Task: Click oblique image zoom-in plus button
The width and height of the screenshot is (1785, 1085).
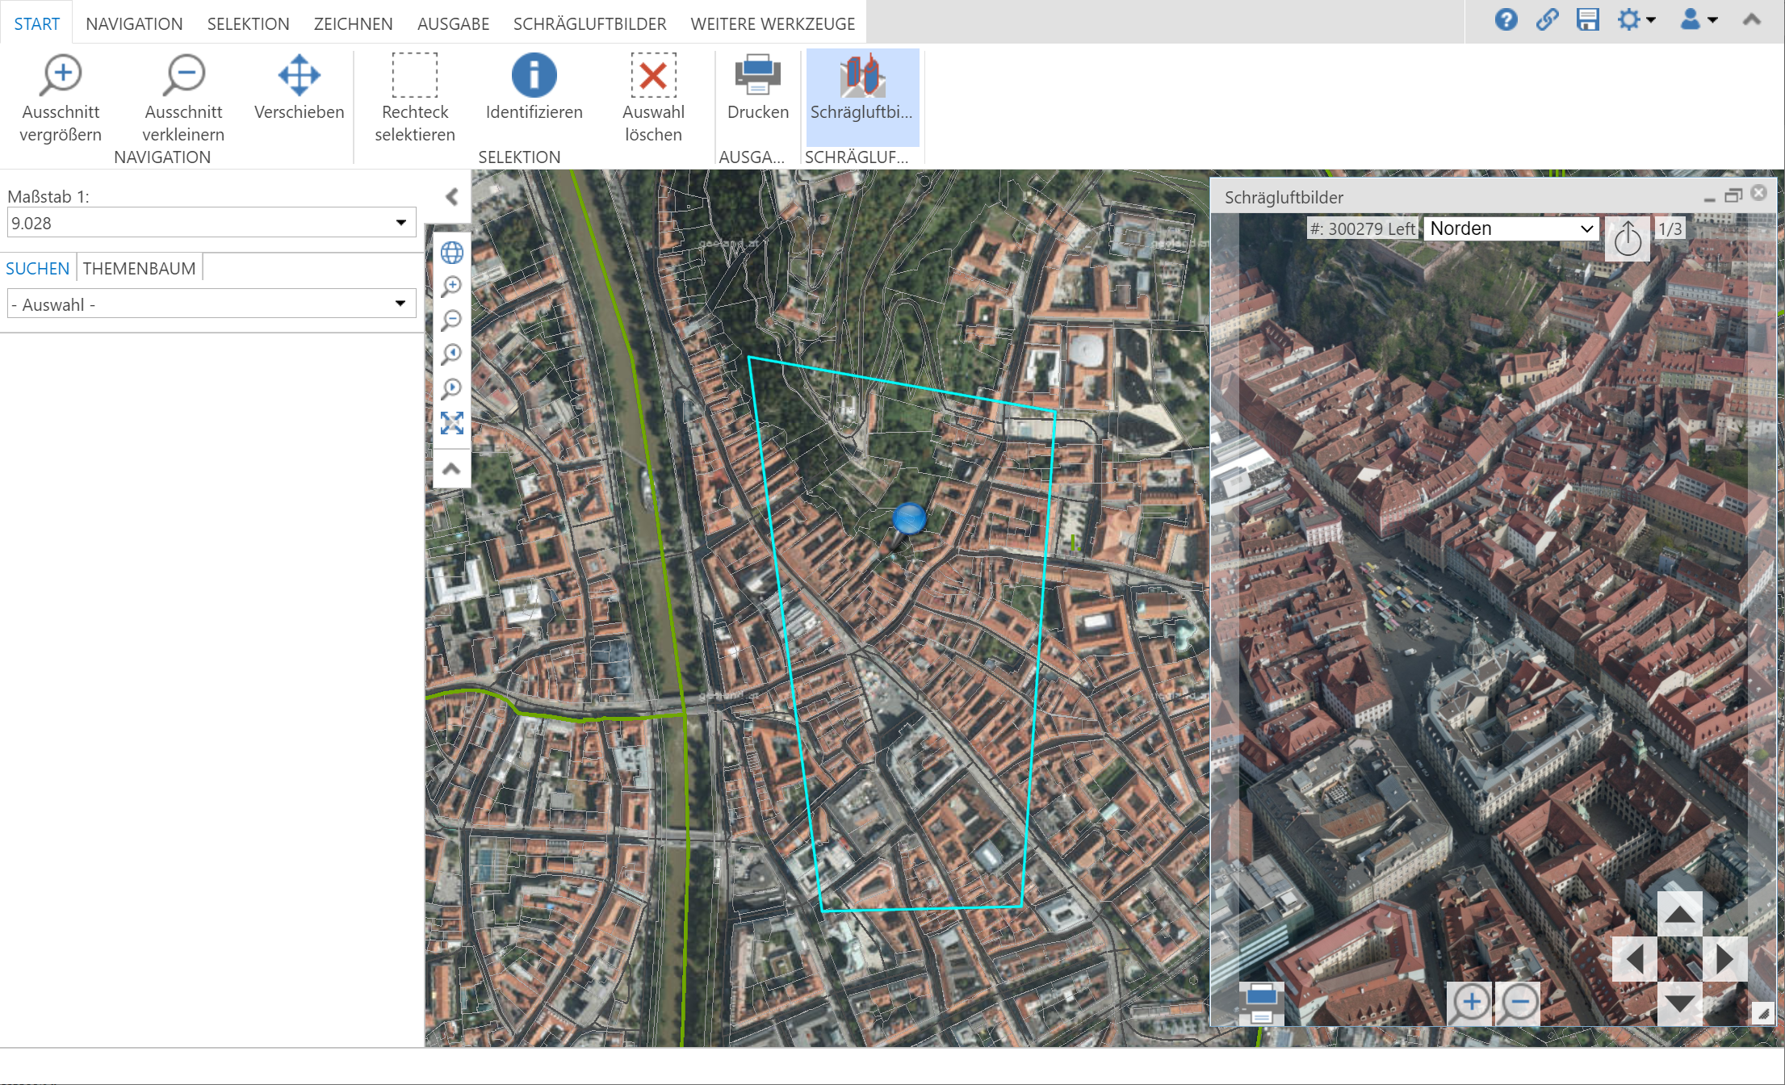Action: pos(1470,1003)
